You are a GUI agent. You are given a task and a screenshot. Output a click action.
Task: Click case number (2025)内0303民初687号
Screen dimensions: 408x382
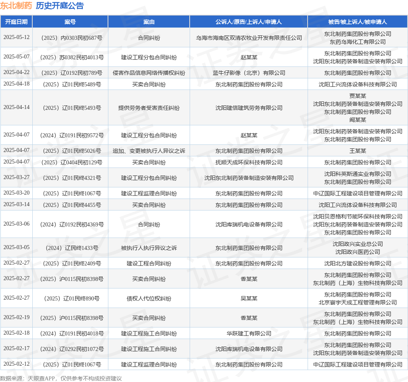(x=70, y=38)
